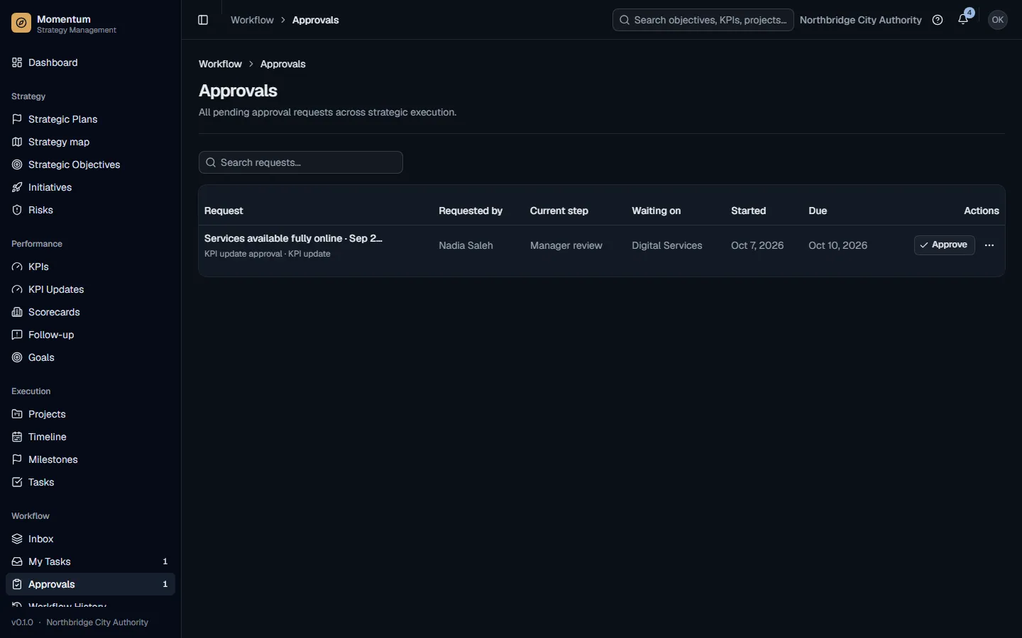Click the Waiting on column header
The height and width of the screenshot is (638, 1022).
[x=656, y=211]
